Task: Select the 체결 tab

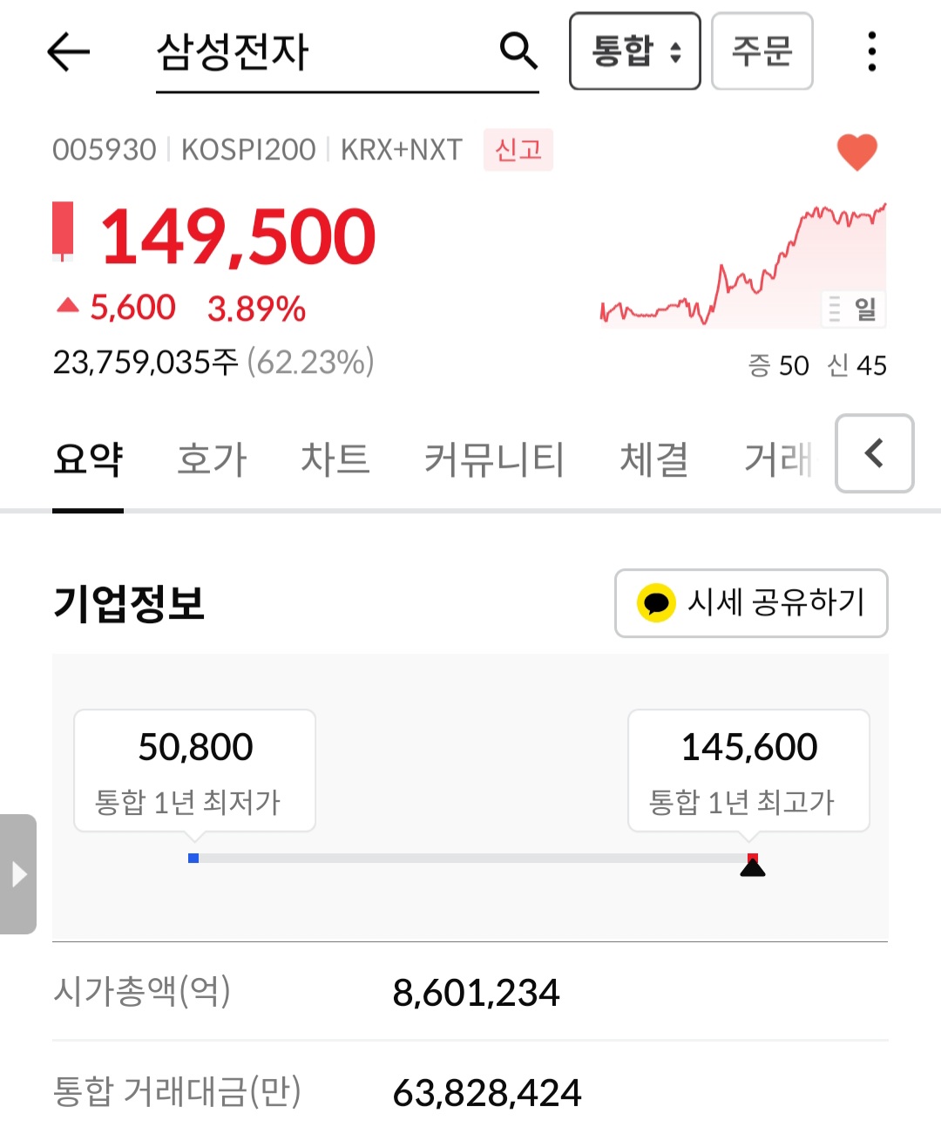Action: tap(653, 459)
